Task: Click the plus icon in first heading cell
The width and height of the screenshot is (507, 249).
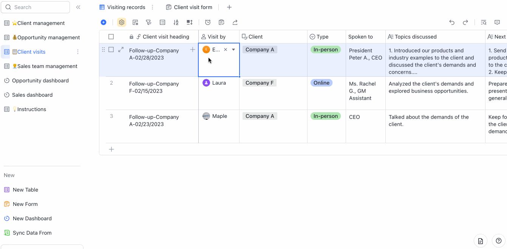Action: (x=193, y=49)
